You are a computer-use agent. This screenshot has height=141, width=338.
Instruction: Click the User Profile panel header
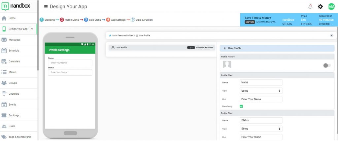tap(277, 48)
